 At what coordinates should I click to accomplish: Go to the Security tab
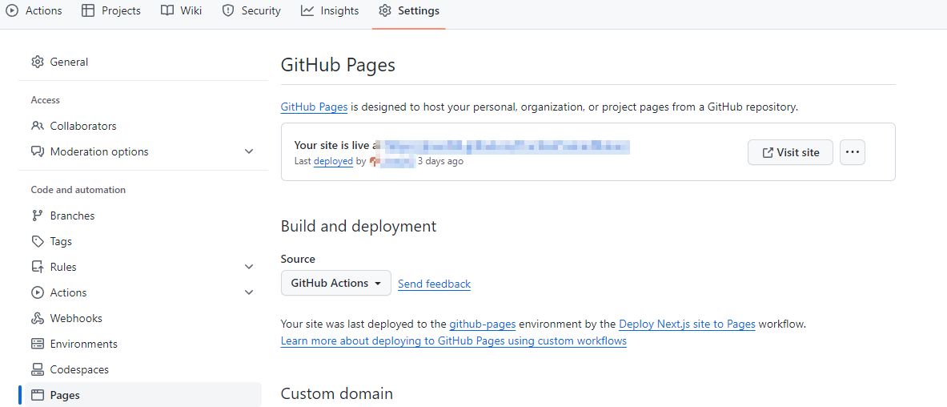(251, 11)
